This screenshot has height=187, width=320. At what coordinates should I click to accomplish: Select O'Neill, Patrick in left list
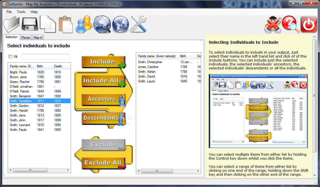click(x=40, y=91)
